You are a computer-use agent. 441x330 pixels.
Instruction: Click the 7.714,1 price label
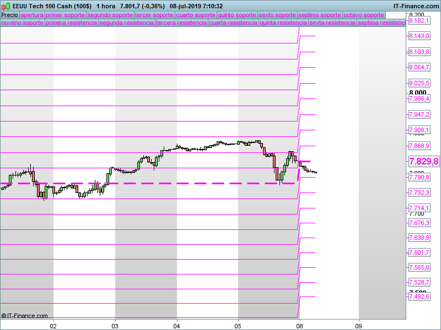click(419, 208)
